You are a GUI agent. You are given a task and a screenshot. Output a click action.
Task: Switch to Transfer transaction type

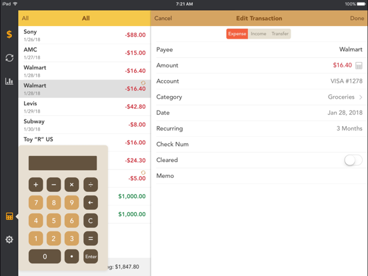(280, 34)
